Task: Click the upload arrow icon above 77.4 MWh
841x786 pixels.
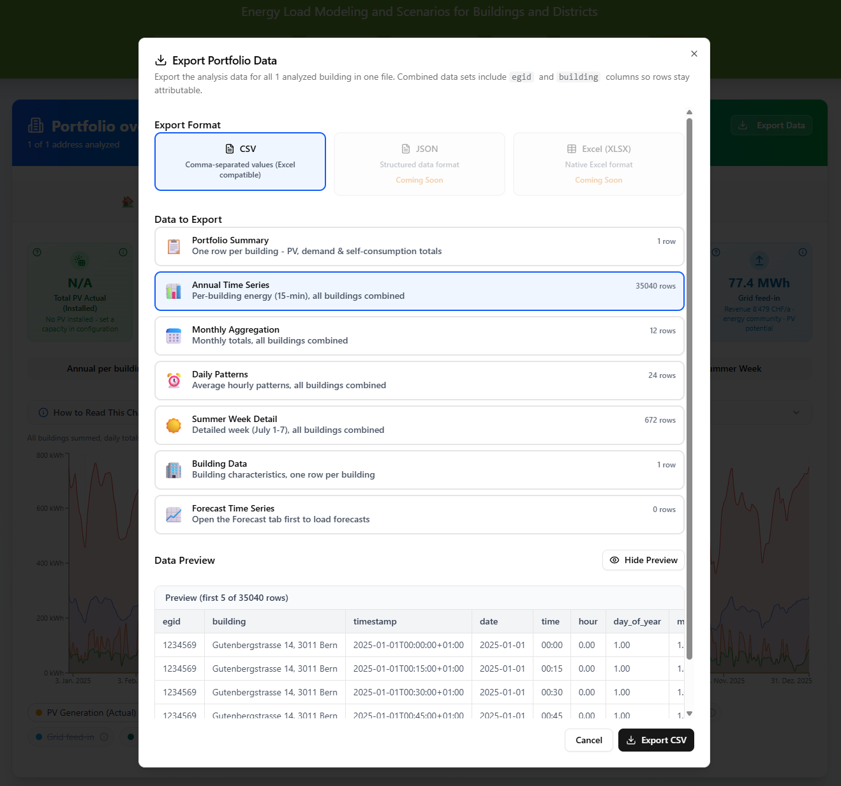Action: pyautogui.click(x=759, y=261)
